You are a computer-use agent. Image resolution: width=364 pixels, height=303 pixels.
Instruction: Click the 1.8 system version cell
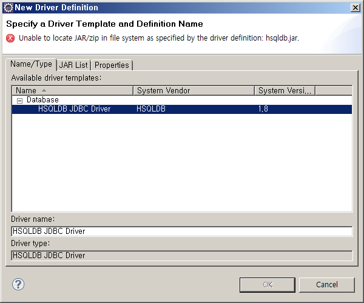264,109
